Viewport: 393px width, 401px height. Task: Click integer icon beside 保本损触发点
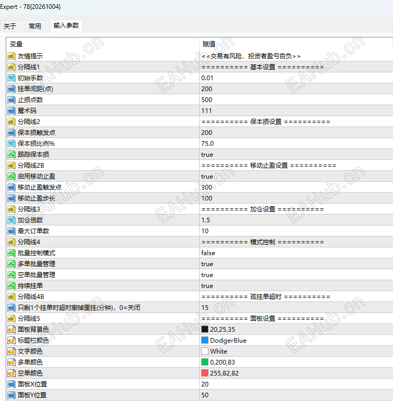coord(11,133)
